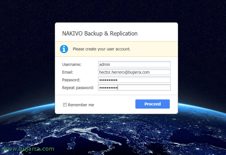
Task: Click the 'Password:' field label
Action: pos(71,80)
